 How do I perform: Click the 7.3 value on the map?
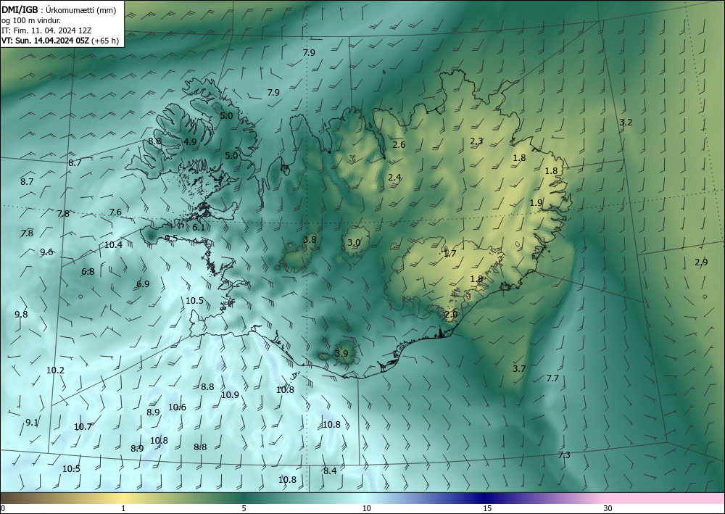[x=564, y=455]
